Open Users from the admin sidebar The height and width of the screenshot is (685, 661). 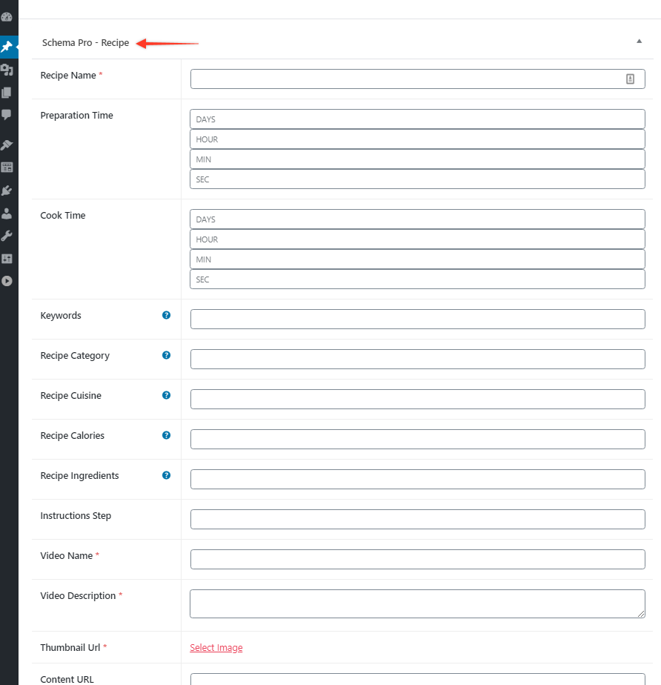(7, 214)
